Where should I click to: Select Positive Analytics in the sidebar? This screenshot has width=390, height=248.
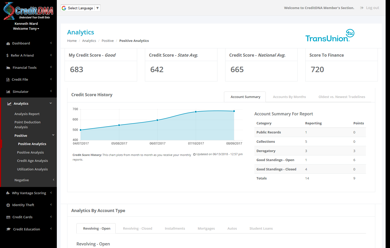(32, 144)
